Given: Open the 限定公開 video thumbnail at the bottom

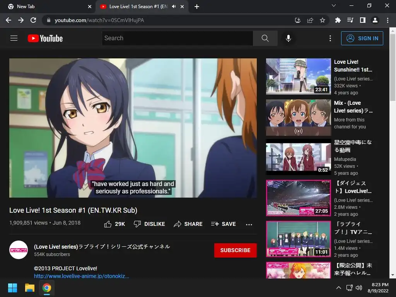Looking at the screenshot, I should click(298, 270).
